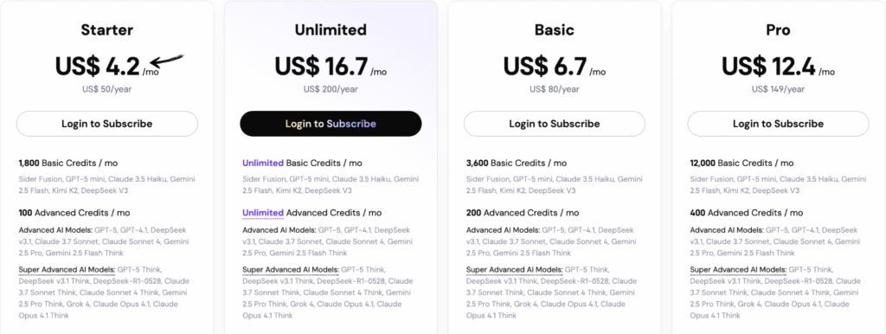Click Login to Subscribe under Starter plan

coord(106,124)
